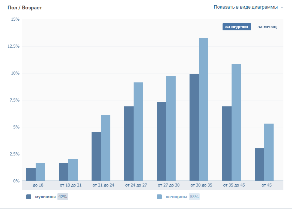The height and width of the screenshot is (209, 292).
Task: Click the men's bar for 'от 18 до 21'
Action: tap(64, 172)
